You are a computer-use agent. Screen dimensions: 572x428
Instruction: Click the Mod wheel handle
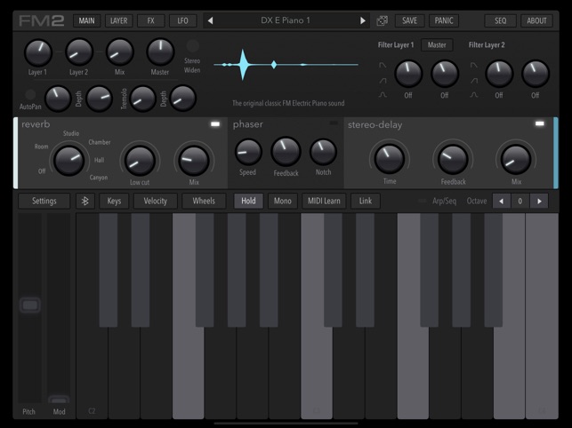pos(59,400)
